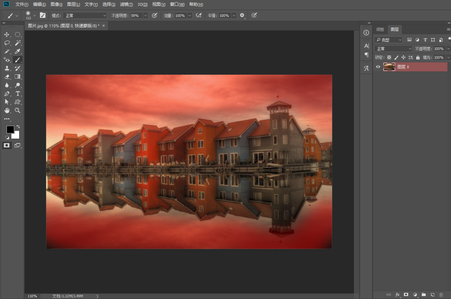Toggle lock image pixels
Image resolution: width=451 pixels, height=299 pixels.
coord(396,58)
